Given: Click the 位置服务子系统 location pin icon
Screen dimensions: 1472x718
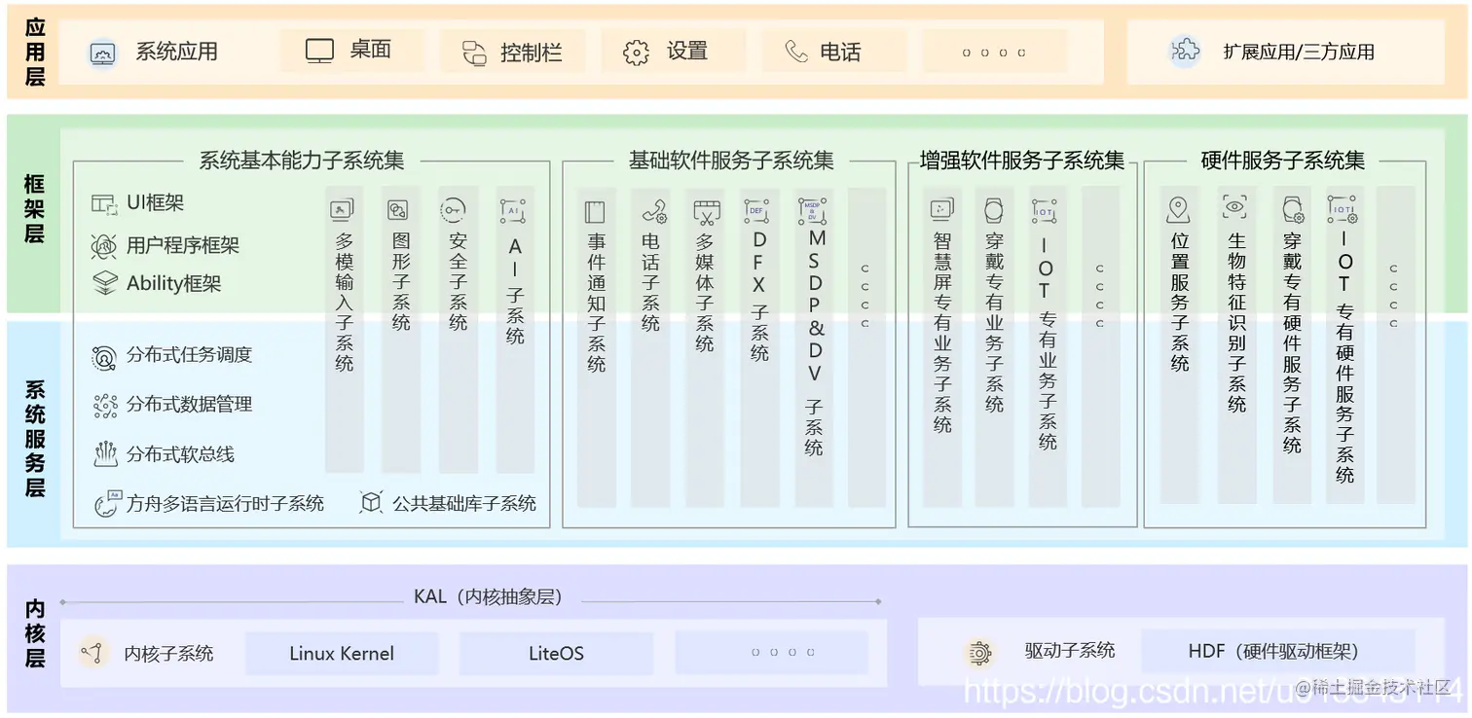Looking at the screenshot, I should (x=1179, y=207).
